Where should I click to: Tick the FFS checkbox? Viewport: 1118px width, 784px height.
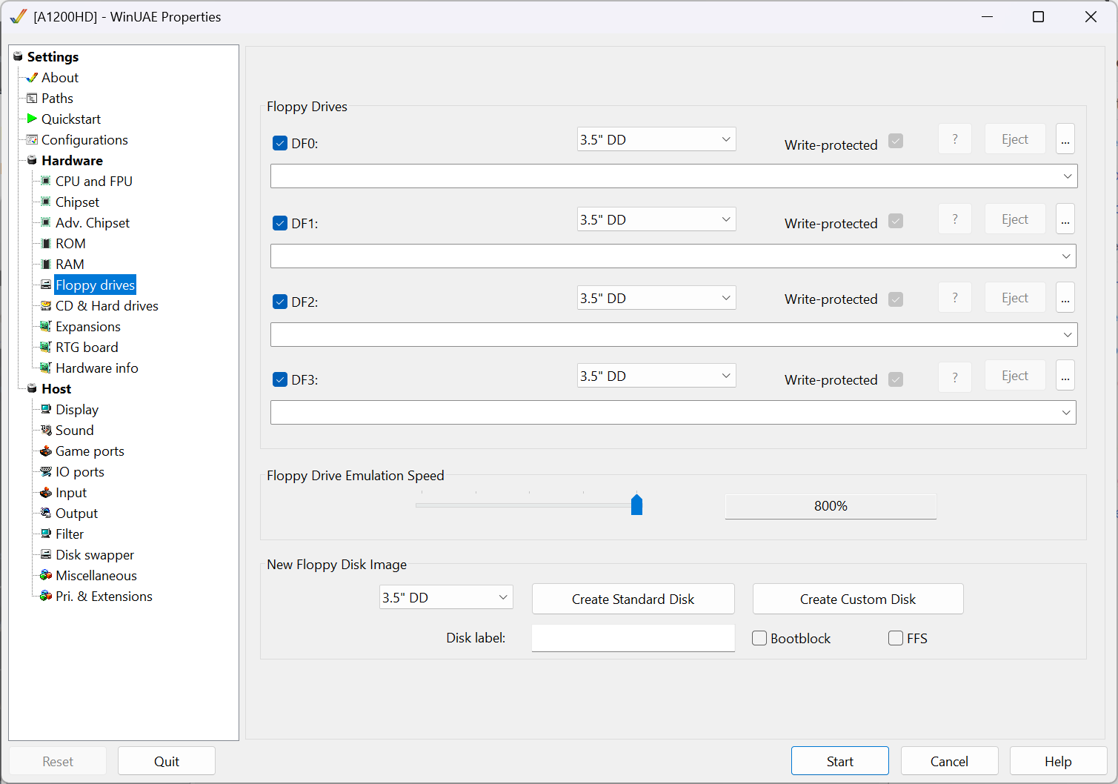(896, 638)
